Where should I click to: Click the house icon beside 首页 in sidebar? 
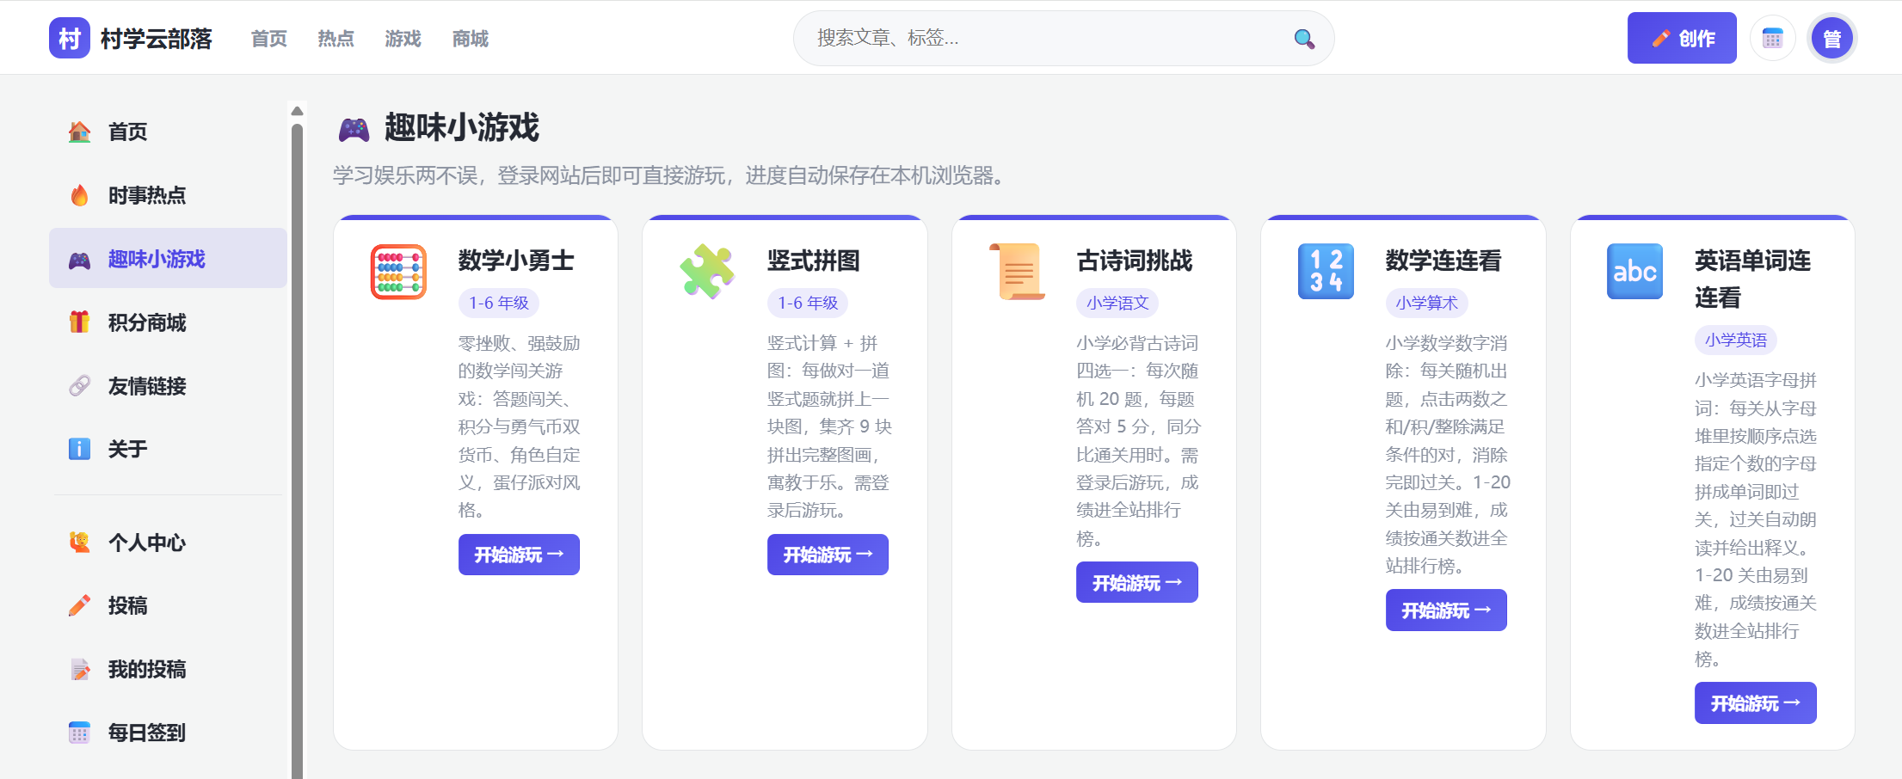tap(79, 132)
